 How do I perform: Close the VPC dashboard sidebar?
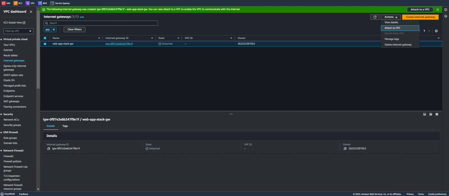tap(31, 12)
